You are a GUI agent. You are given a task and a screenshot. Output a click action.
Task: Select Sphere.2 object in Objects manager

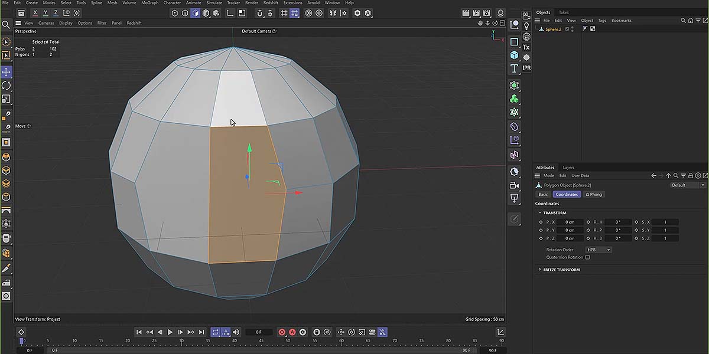(x=553, y=29)
